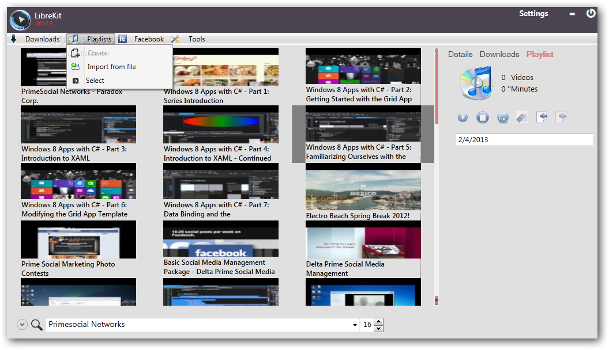Screen dimensions: 609x350
Task: Open Settings in title bar
Action: point(533,14)
